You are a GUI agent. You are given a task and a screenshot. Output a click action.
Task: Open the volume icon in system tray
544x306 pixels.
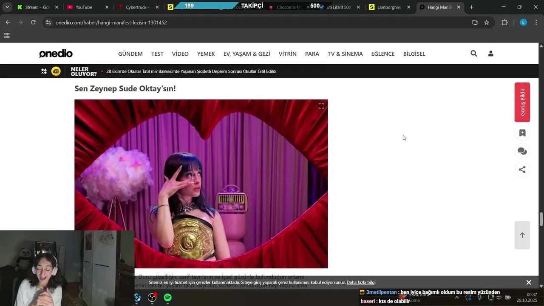point(499,297)
